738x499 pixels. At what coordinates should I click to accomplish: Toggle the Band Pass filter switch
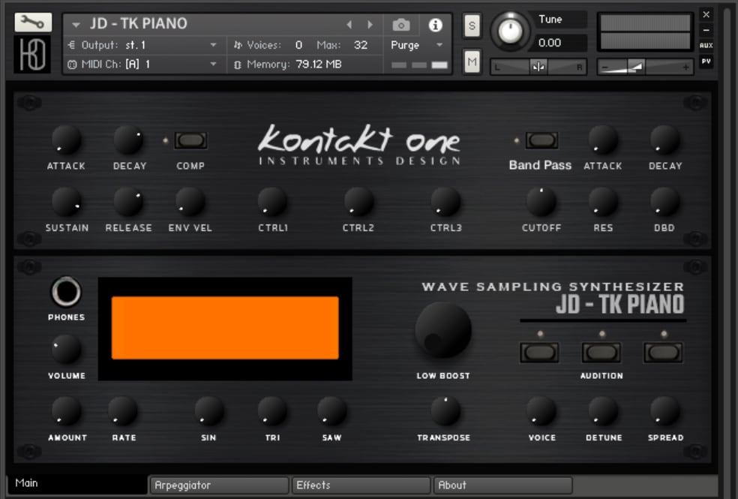[541, 140]
